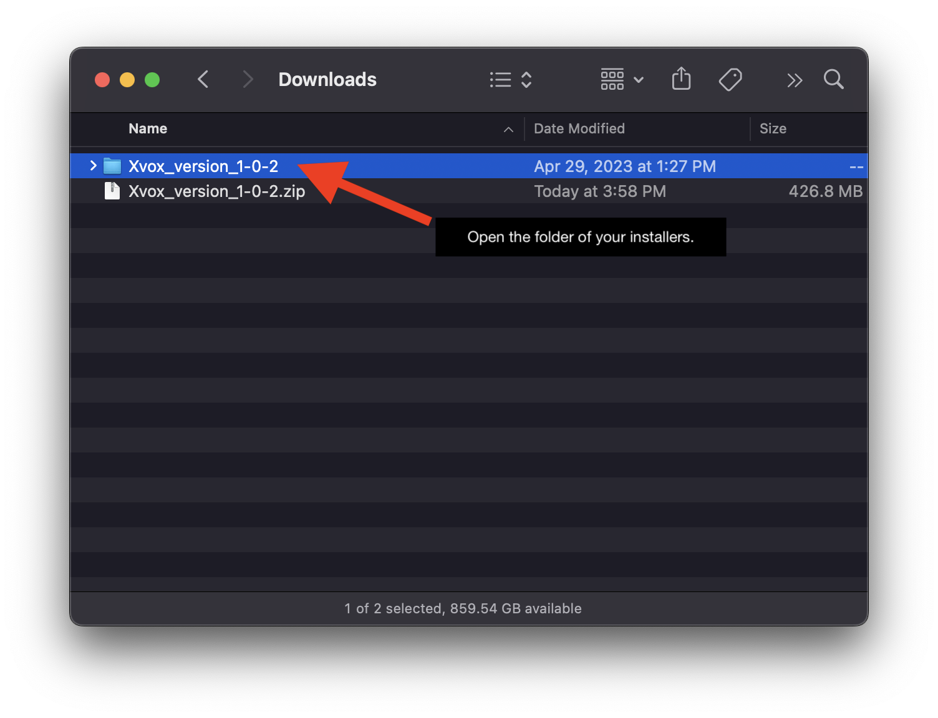Sort by the Date Modified column
Viewport: 938px width, 718px height.
pyautogui.click(x=579, y=128)
